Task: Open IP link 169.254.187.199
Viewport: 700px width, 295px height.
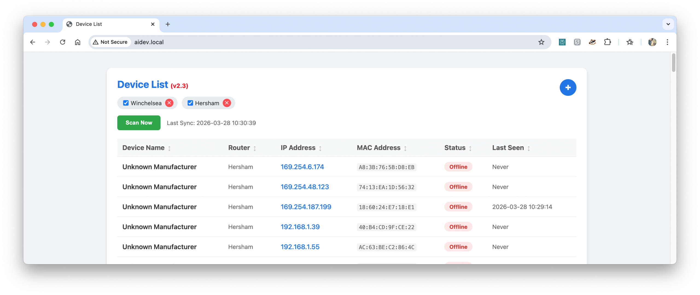Action: 306,207
